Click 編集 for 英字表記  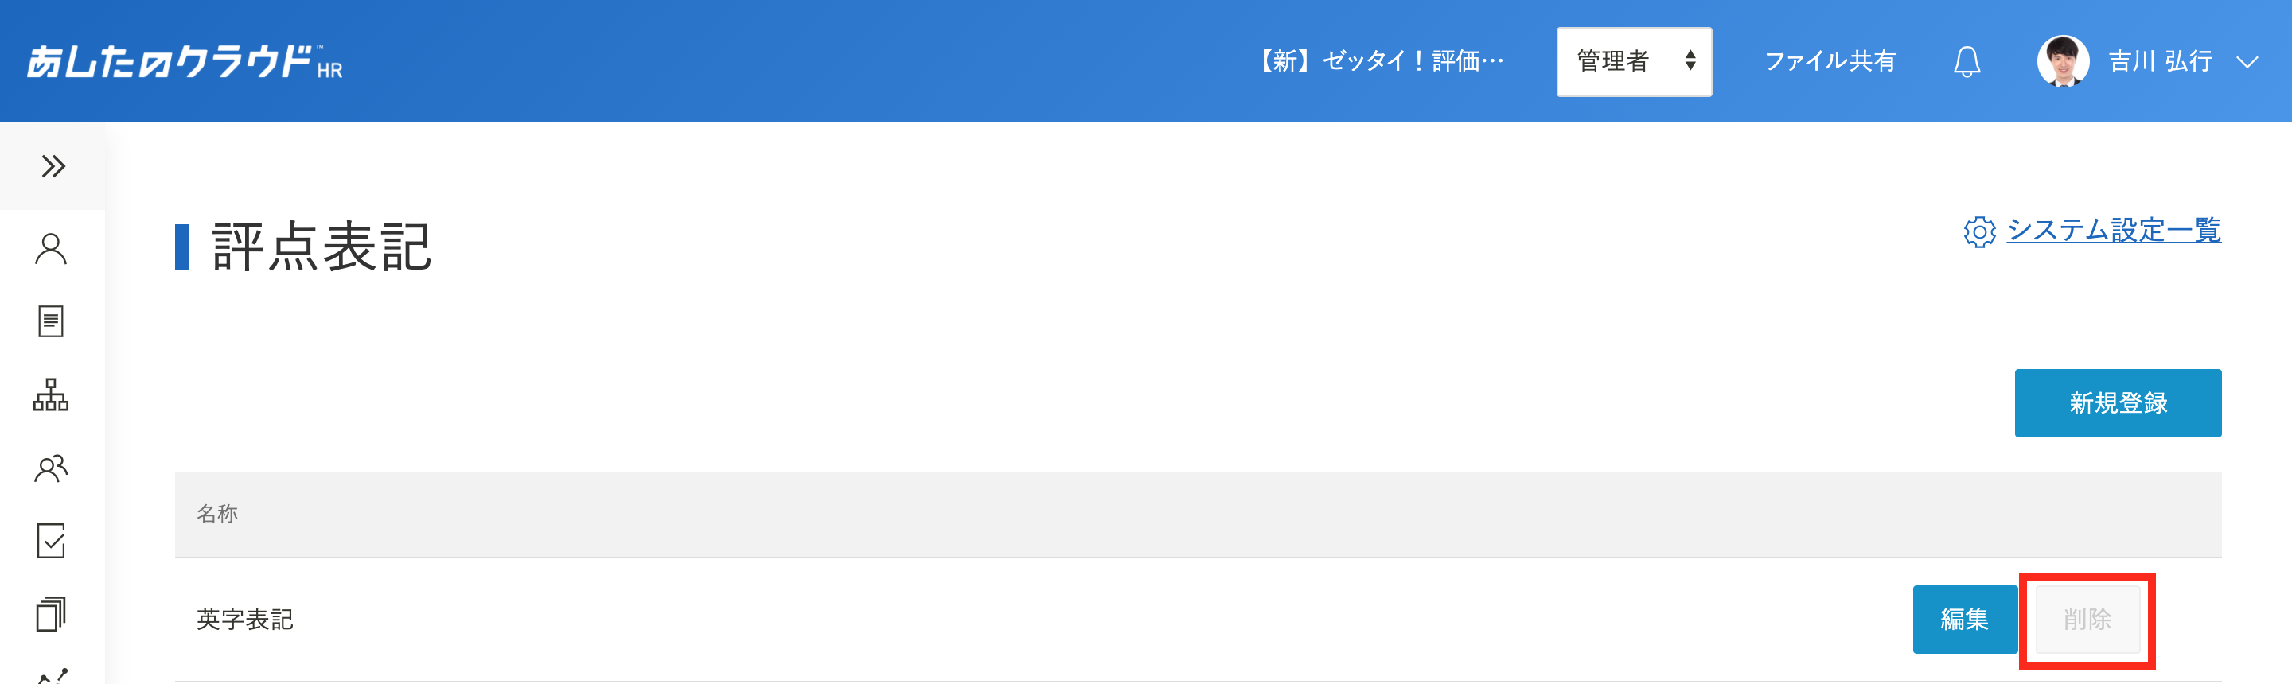[1965, 619]
